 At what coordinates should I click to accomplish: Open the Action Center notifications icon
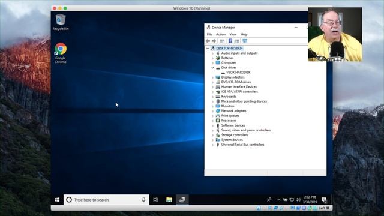pos(324,200)
